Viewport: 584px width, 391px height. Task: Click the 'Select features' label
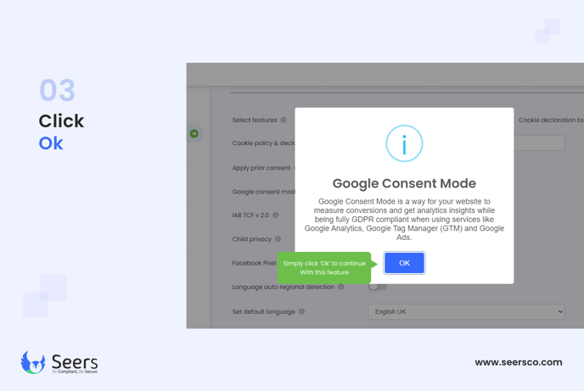[255, 120]
